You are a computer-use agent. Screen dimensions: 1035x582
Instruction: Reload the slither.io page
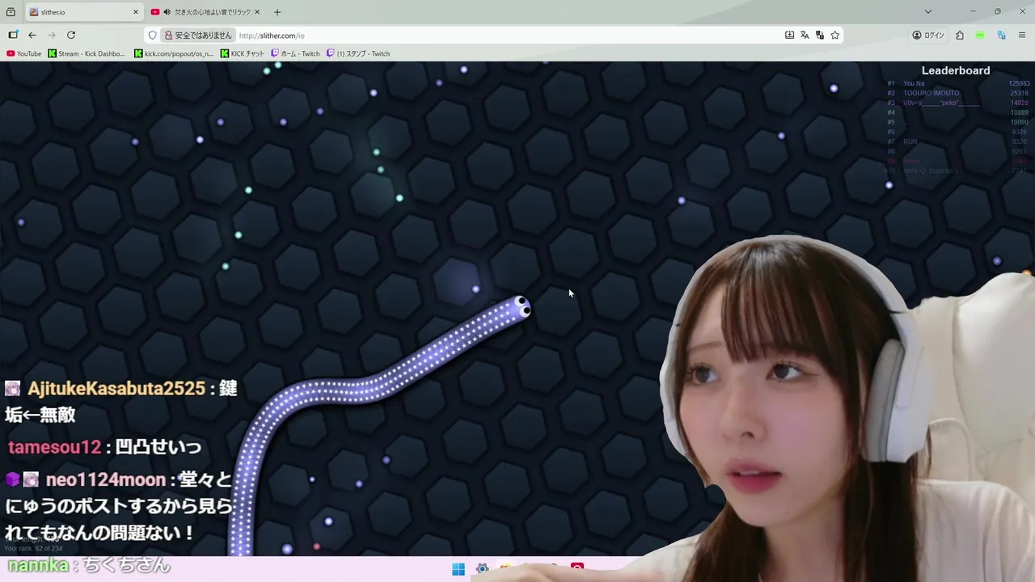point(71,35)
